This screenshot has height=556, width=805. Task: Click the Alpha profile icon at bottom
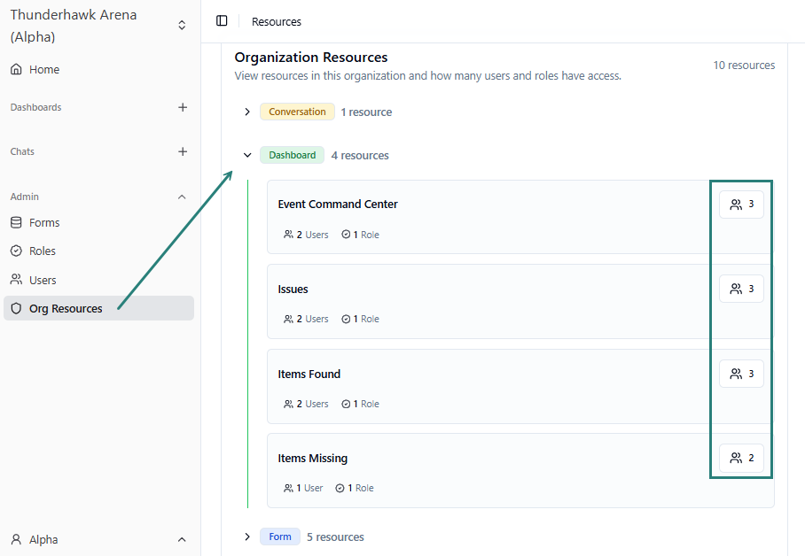click(18, 539)
